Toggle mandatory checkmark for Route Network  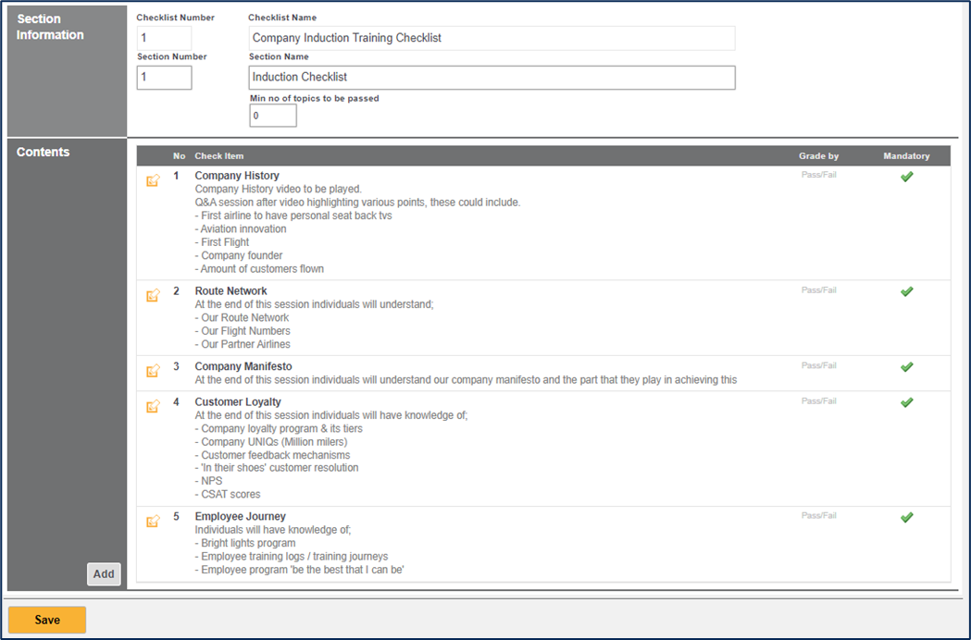(907, 291)
